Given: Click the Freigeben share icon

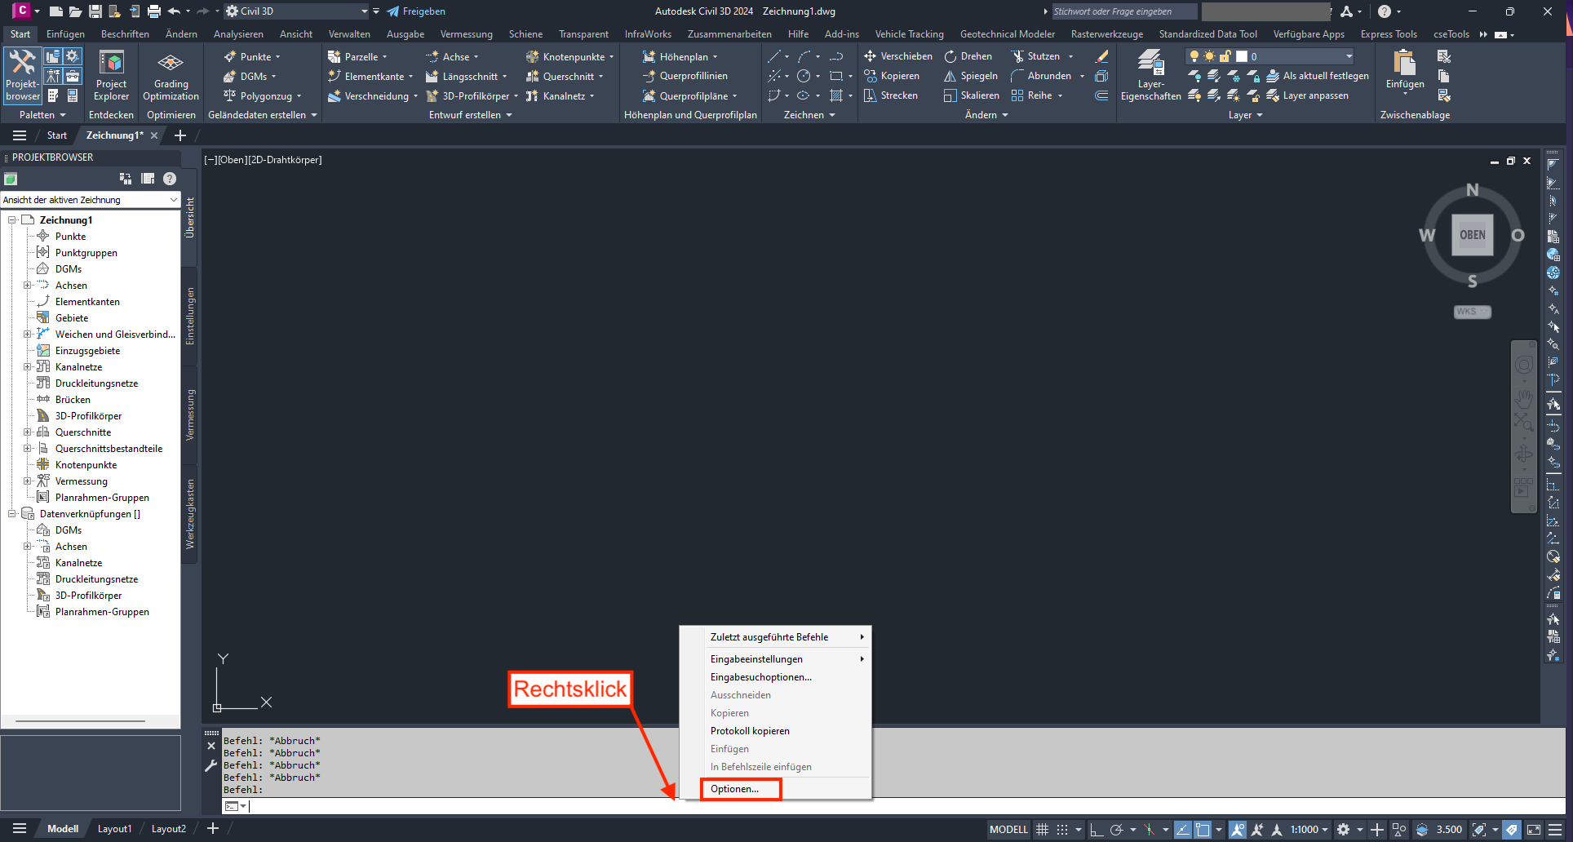Looking at the screenshot, I should [x=416, y=11].
